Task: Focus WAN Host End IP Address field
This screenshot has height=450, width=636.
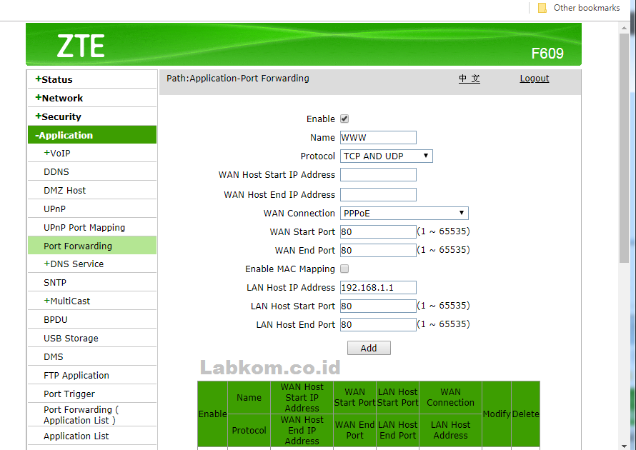Action: point(378,194)
